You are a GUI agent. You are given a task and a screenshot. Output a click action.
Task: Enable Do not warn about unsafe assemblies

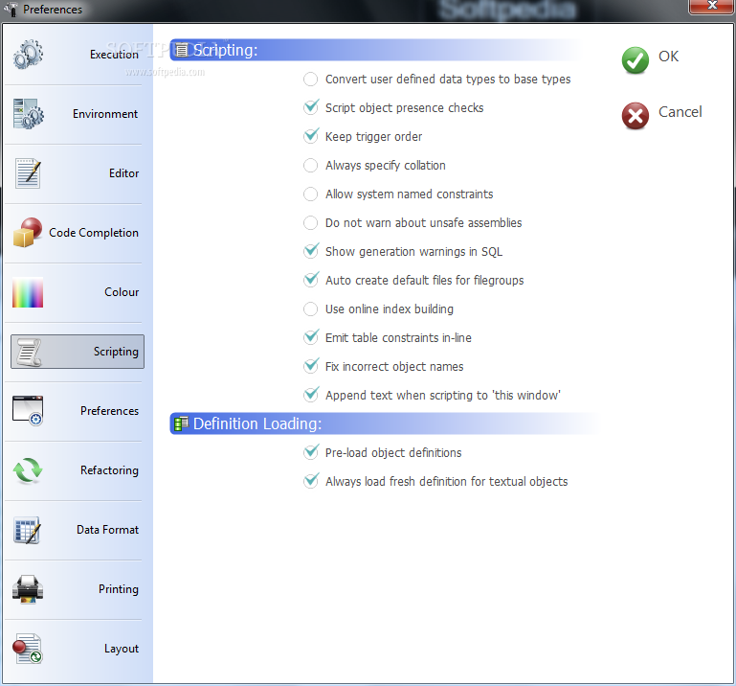pyautogui.click(x=310, y=222)
